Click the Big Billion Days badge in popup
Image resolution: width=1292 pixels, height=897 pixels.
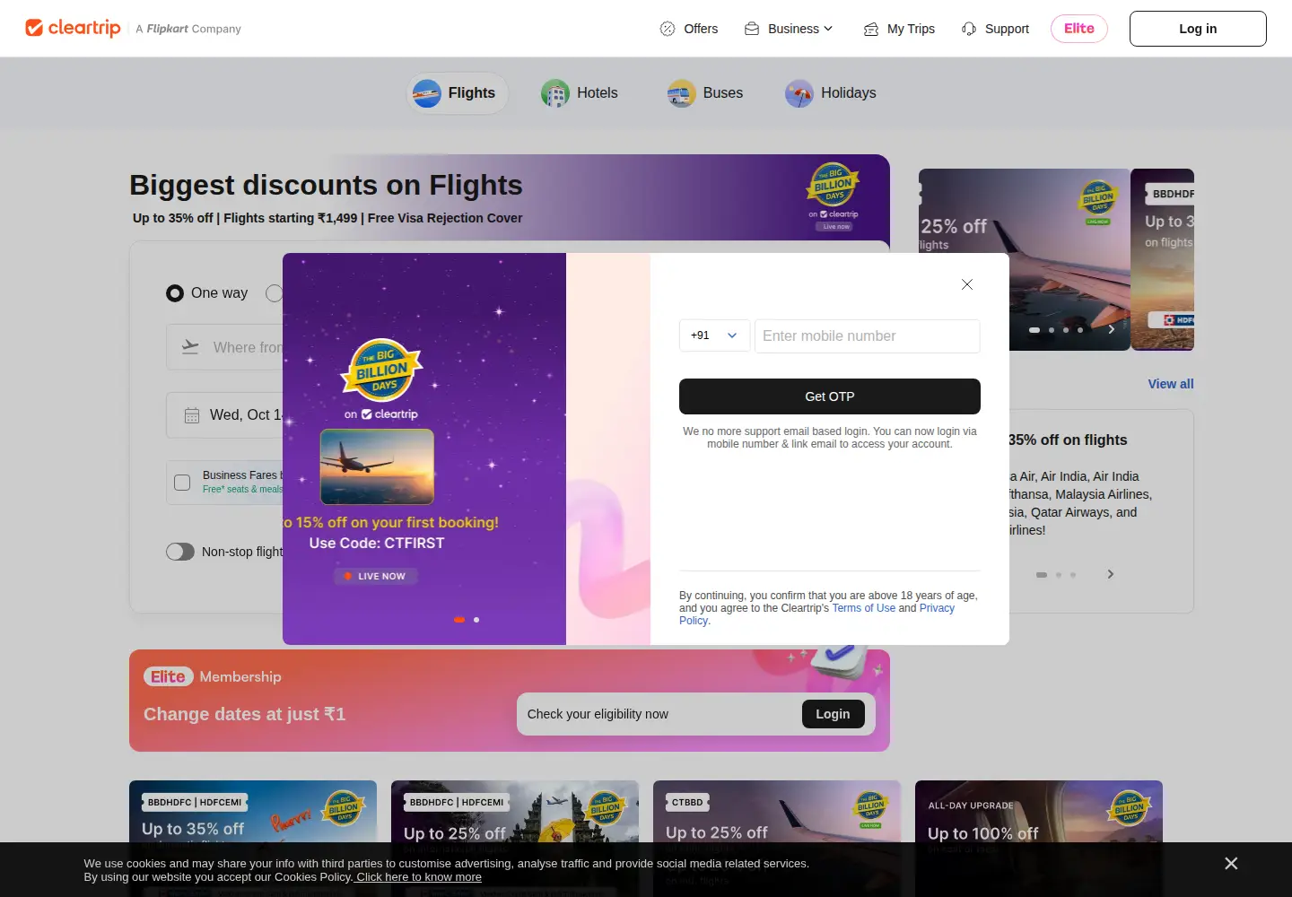[382, 370]
